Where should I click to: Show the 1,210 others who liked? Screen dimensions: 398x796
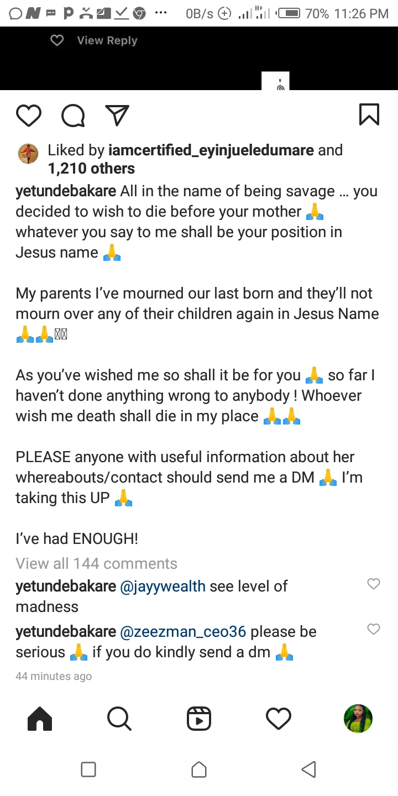pos(91,169)
